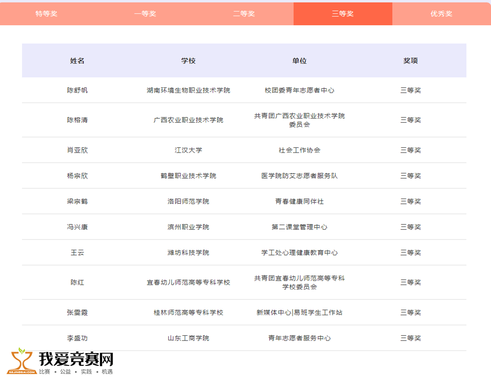Select the name 肖亚欣
The image size is (491, 380).
pyautogui.click(x=77, y=150)
